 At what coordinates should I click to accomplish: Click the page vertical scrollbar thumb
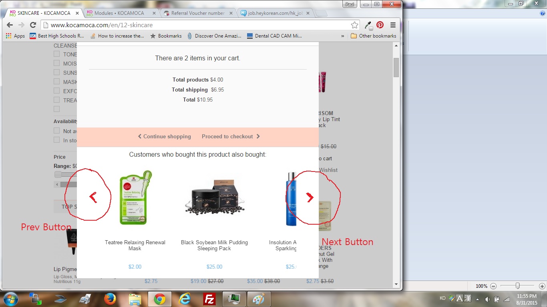(396, 67)
